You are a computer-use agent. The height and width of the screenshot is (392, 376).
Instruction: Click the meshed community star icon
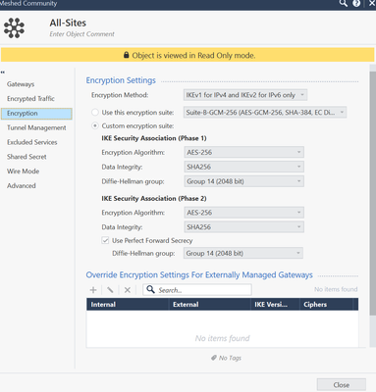click(14, 28)
